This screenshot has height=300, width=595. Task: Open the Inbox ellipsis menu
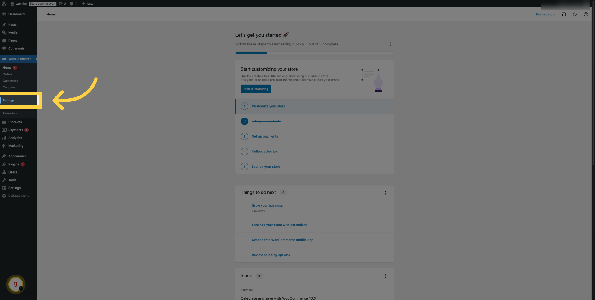point(385,276)
